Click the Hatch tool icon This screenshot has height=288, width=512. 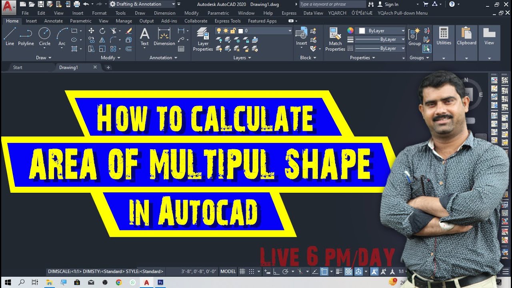[74, 49]
